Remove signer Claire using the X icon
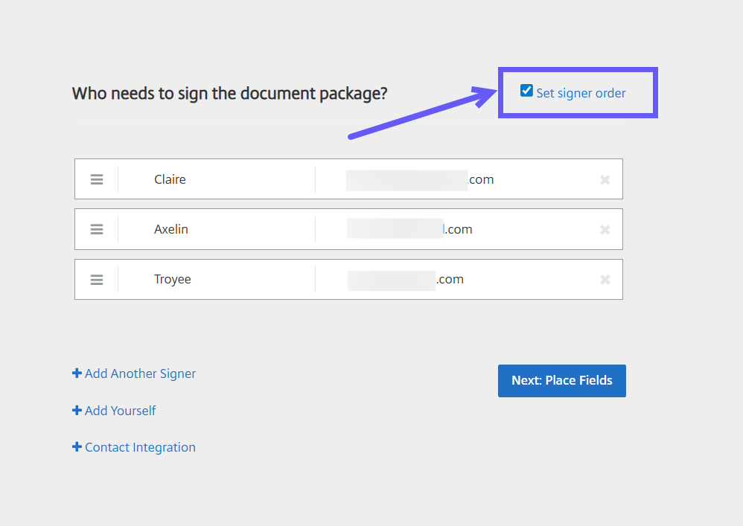This screenshot has width=743, height=526. click(x=605, y=179)
